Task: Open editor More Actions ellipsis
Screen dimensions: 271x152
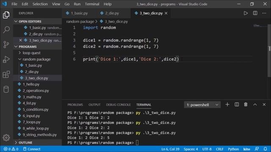Action: click(x=264, y=13)
